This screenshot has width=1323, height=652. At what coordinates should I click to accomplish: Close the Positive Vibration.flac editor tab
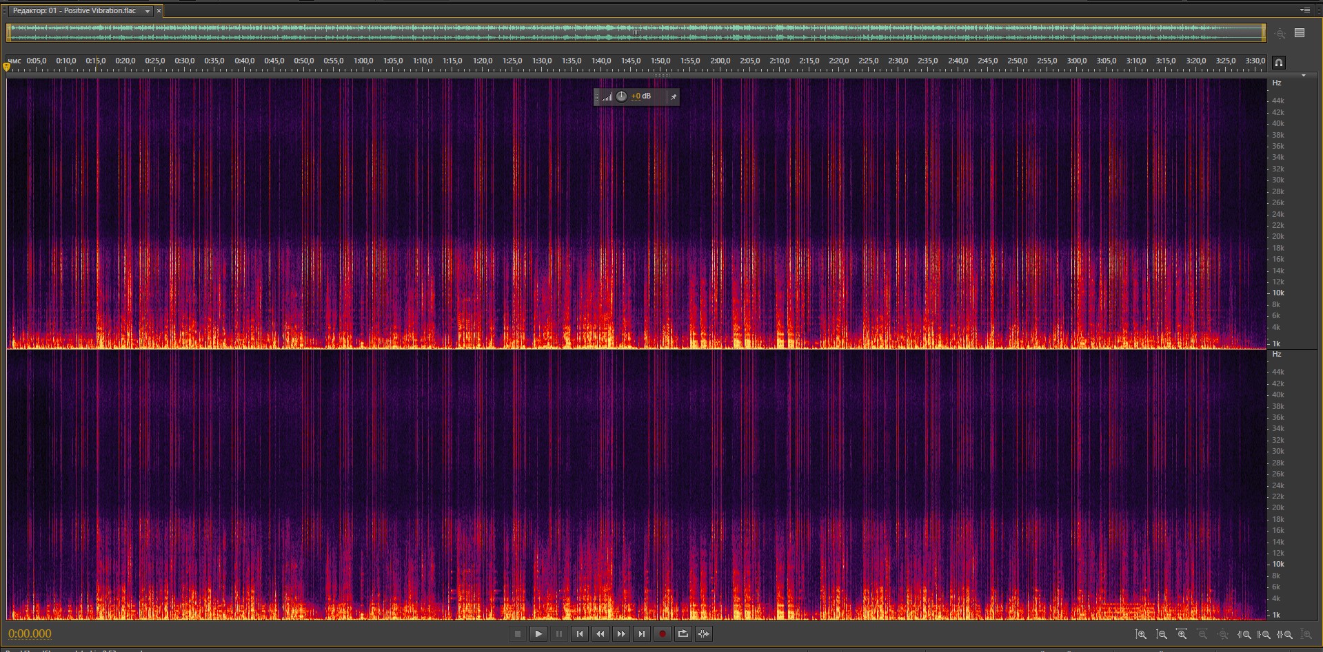159,11
